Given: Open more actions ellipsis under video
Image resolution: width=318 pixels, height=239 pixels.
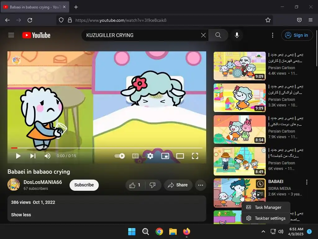Looking at the screenshot, I should [x=201, y=185].
